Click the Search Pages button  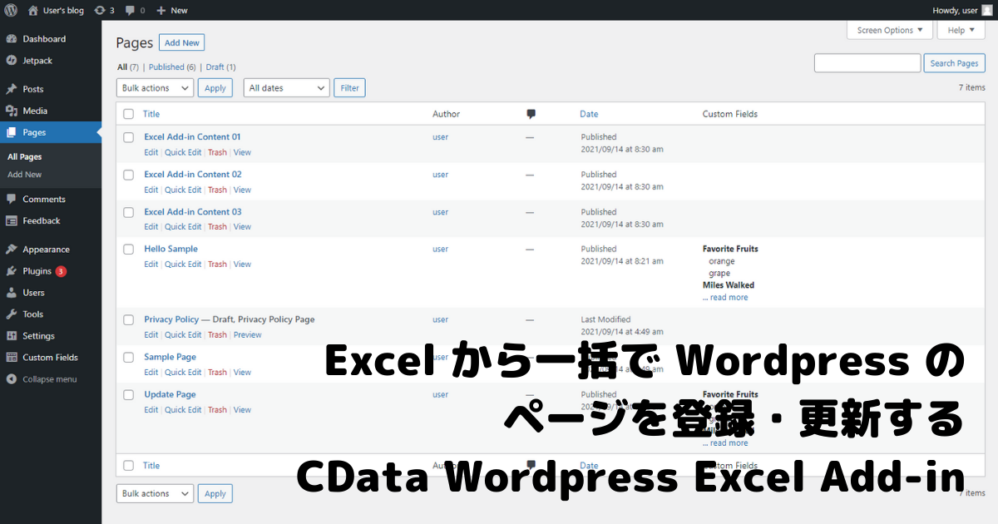955,63
